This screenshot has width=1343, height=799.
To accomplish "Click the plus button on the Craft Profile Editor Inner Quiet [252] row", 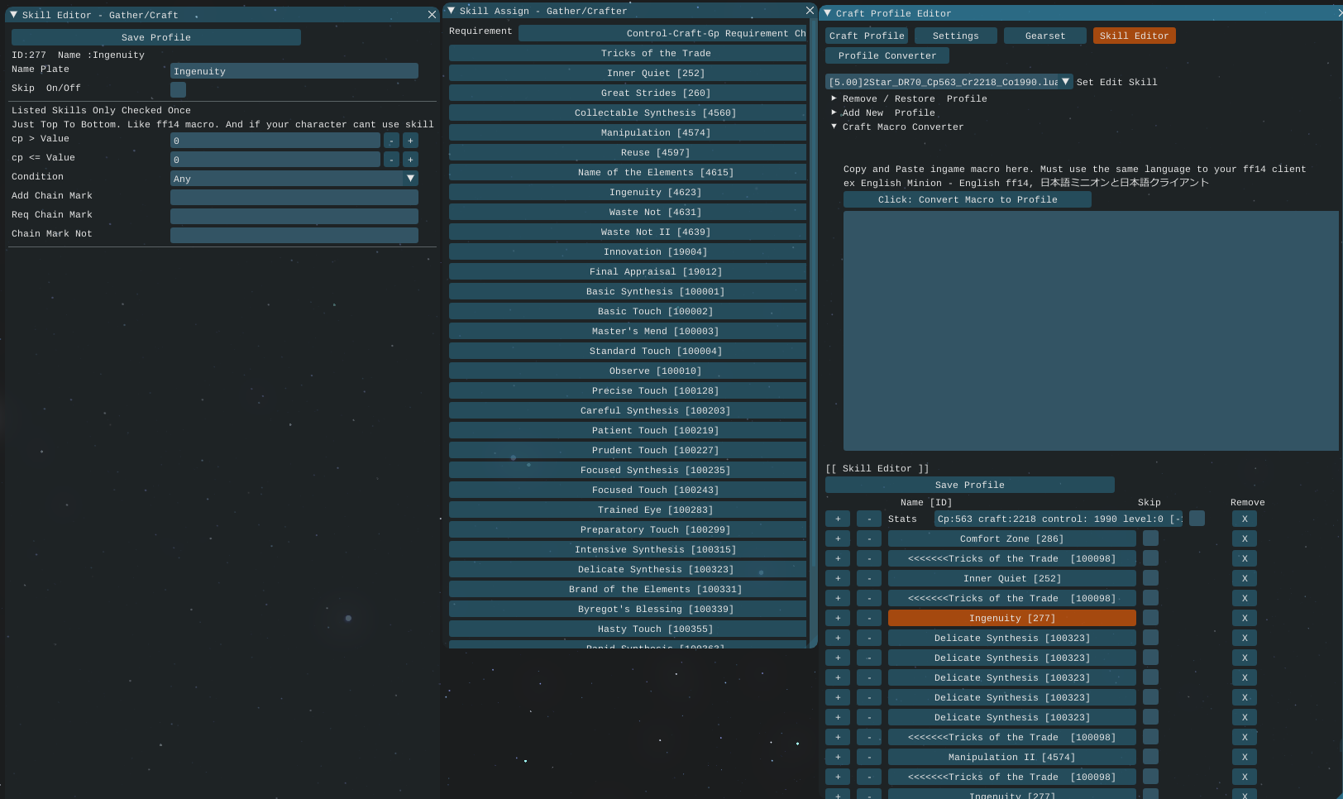I will pyautogui.click(x=838, y=578).
